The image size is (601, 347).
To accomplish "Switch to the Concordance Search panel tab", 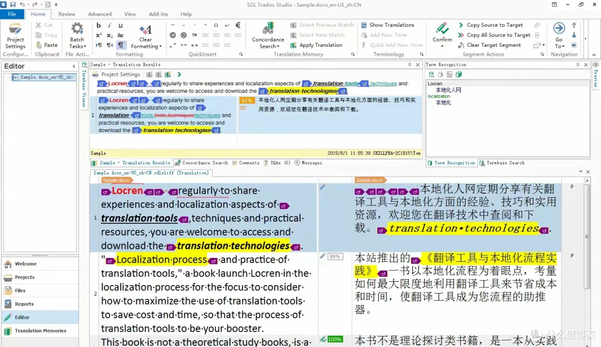I will tap(201, 163).
